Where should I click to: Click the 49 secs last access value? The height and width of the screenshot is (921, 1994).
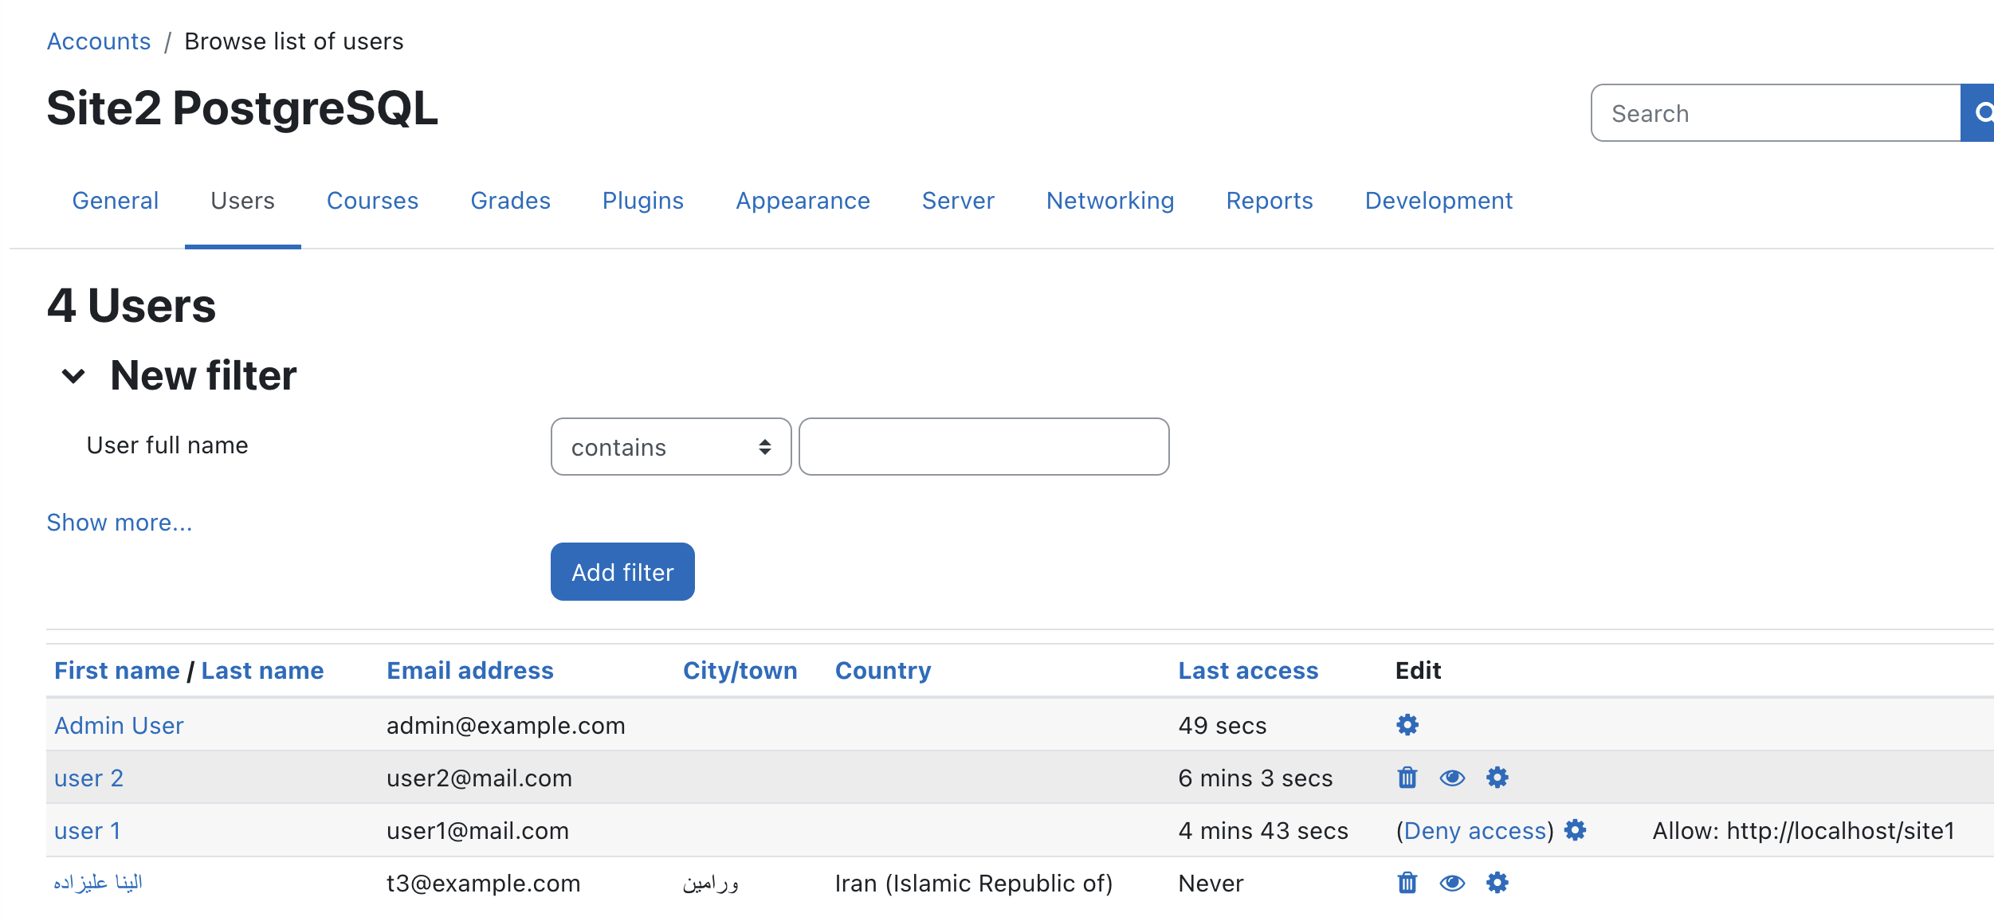(1223, 725)
